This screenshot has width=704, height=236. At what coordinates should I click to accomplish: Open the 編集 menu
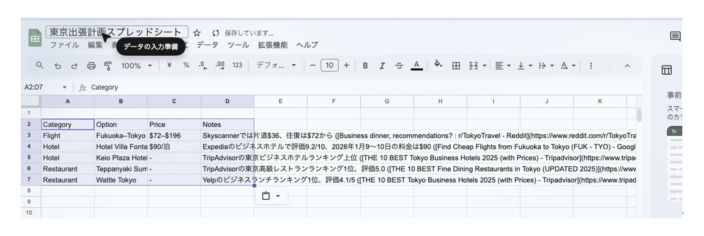[95, 45]
